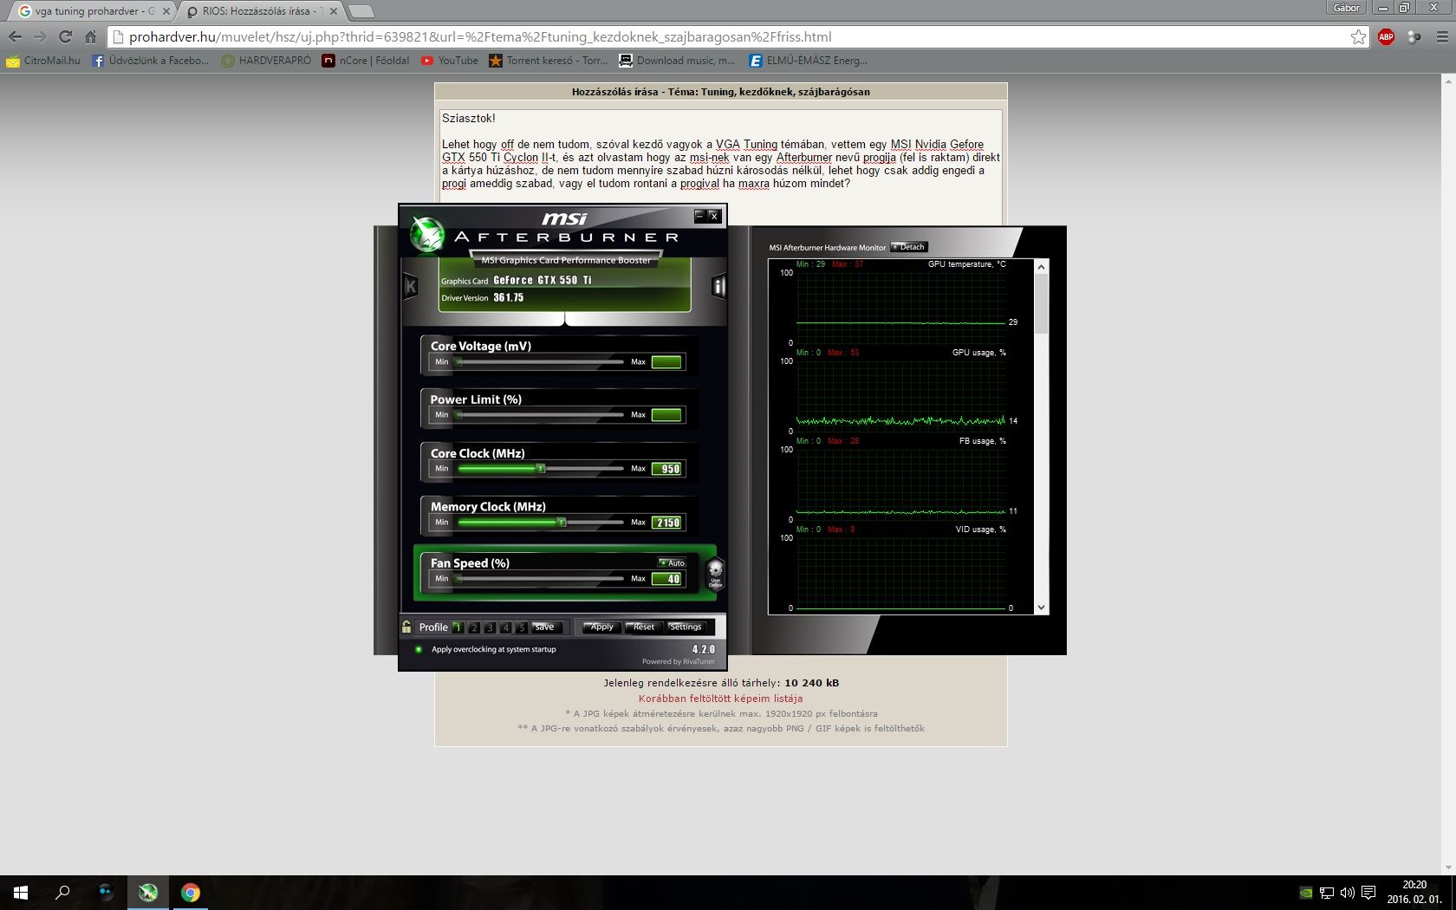Viewport: 1456px width, 910px height.
Task: Click the save profile button
Action: [x=548, y=627]
